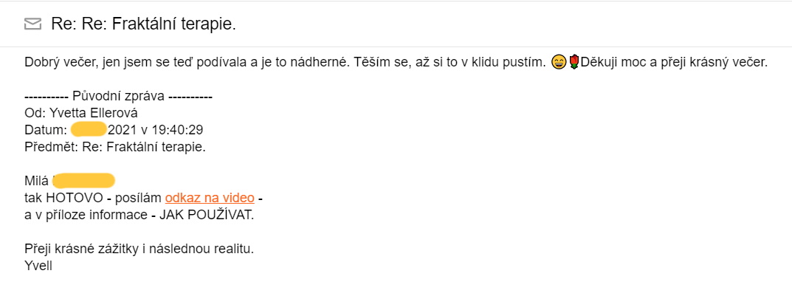The height and width of the screenshot is (296, 792).
Task: Click the 'Původní zpráva' separator line
Action: click(118, 96)
